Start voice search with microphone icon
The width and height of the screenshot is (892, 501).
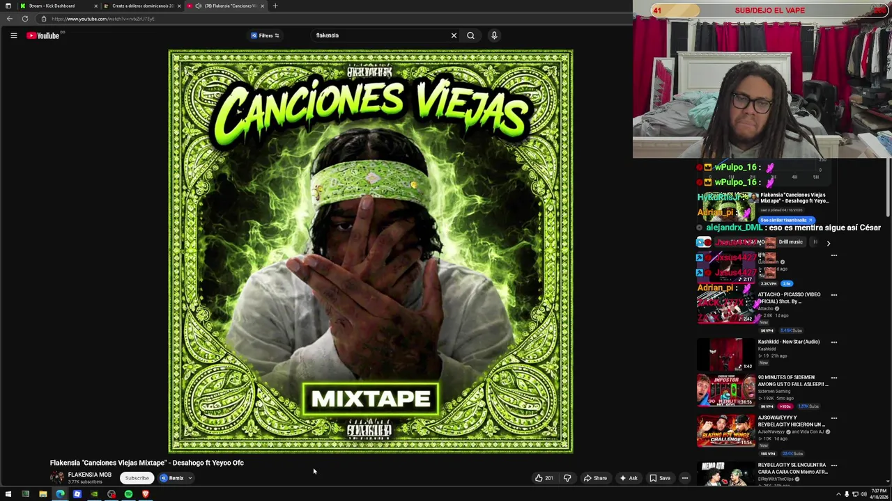pos(494,35)
